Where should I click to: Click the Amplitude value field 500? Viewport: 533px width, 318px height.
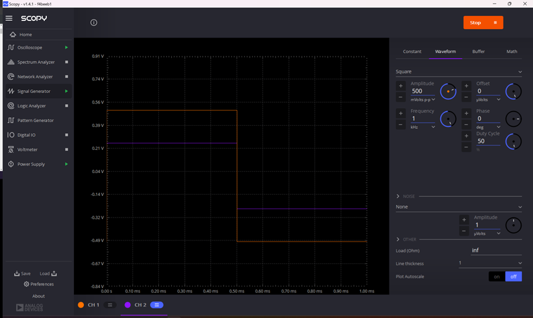[x=423, y=91]
